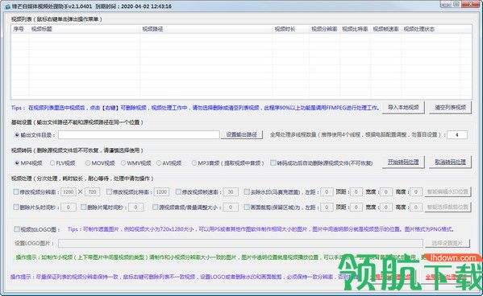483x296 pixels.
Task: Start transcoding with 开始转码处理 button
Action: [403, 162]
